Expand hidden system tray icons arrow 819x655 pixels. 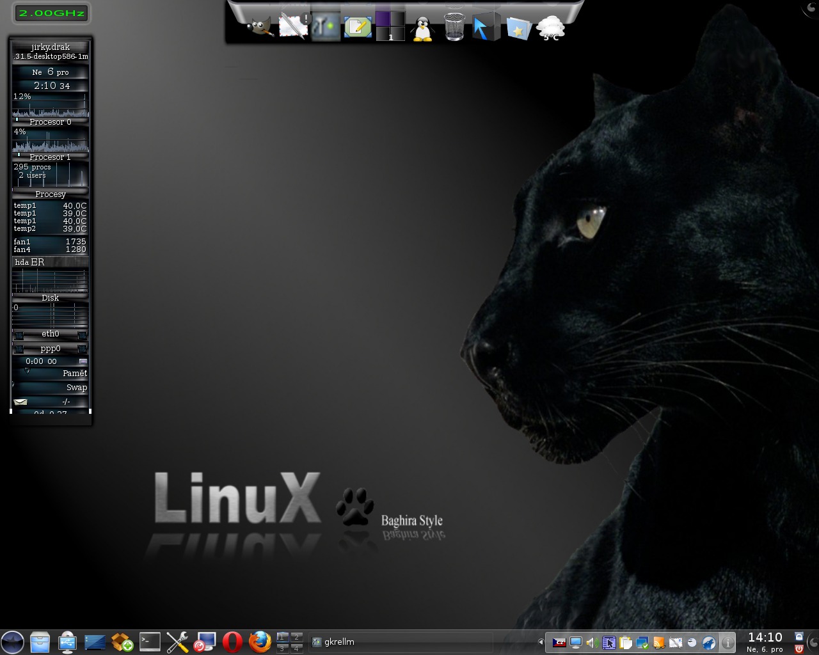(541, 642)
